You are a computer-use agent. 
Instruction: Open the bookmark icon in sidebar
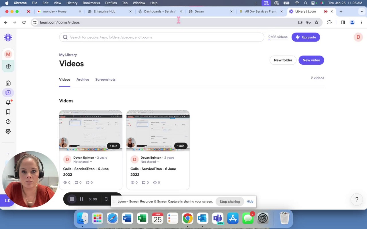[x=8, y=112]
